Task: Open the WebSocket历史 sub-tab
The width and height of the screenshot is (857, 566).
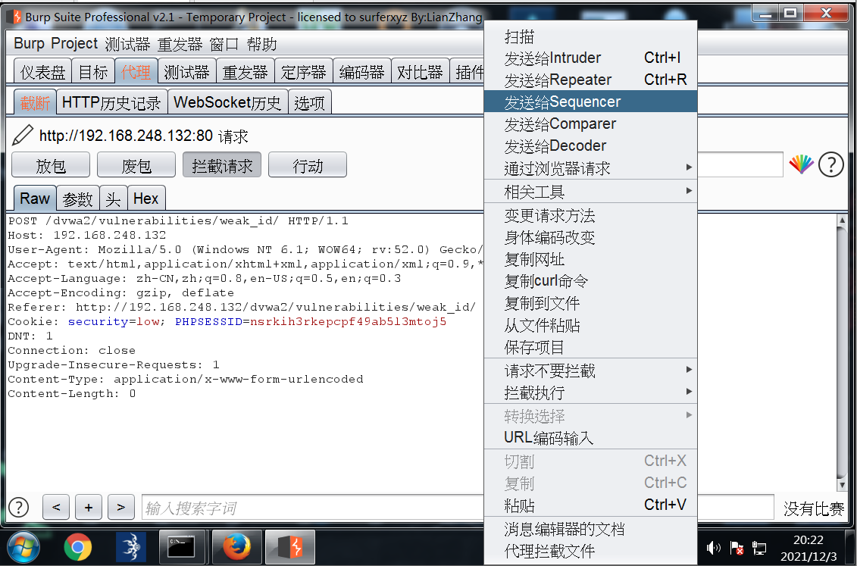Action: click(227, 102)
